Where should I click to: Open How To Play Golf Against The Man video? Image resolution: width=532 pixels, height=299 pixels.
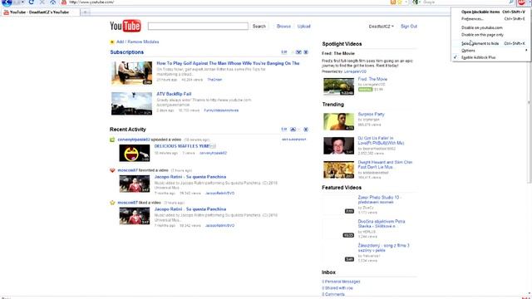coord(228,63)
